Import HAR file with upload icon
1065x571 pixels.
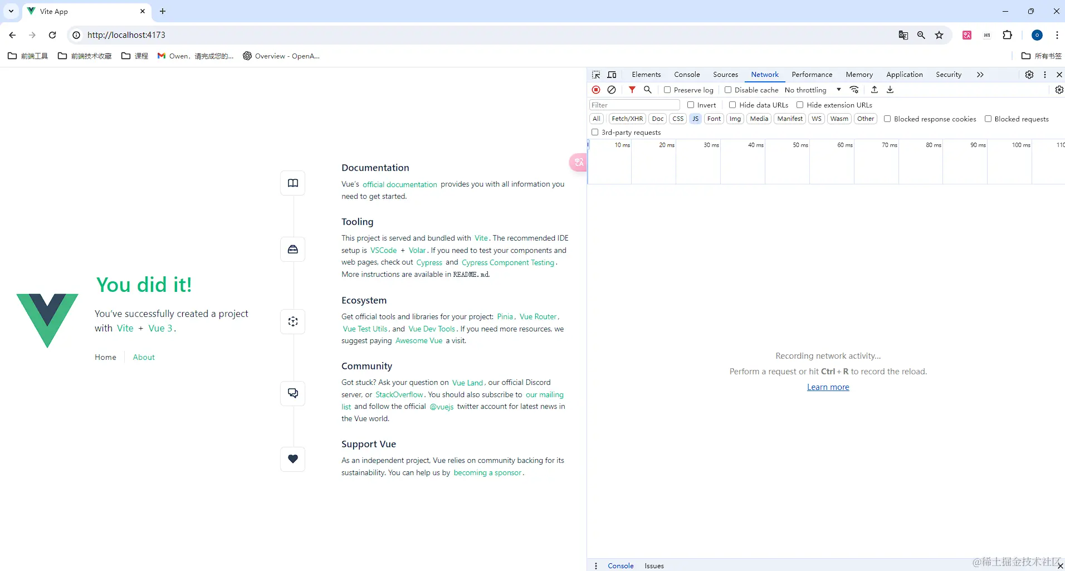point(875,90)
